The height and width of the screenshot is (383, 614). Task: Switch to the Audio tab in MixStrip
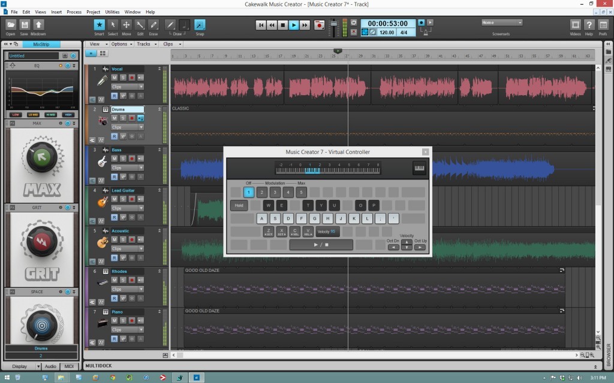(x=50, y=367)
